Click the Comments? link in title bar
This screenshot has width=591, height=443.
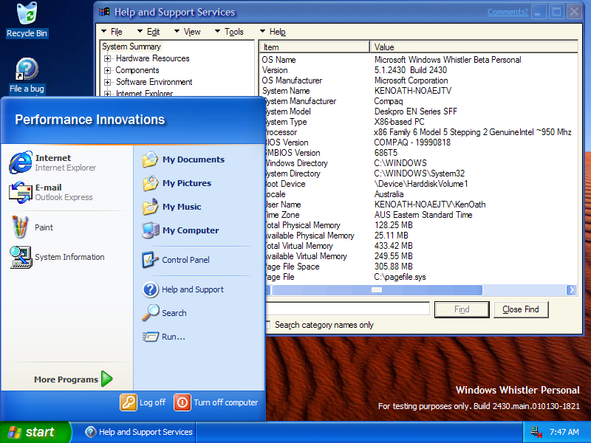click(508, 12)
